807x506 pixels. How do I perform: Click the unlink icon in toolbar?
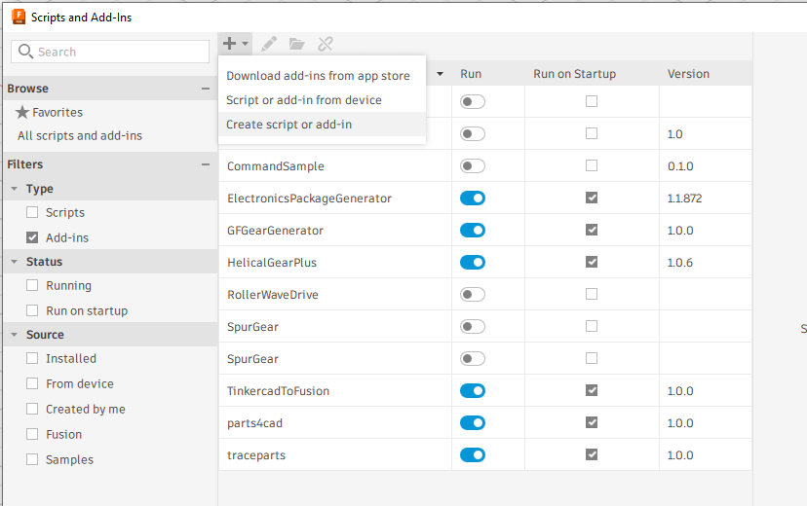326,44
